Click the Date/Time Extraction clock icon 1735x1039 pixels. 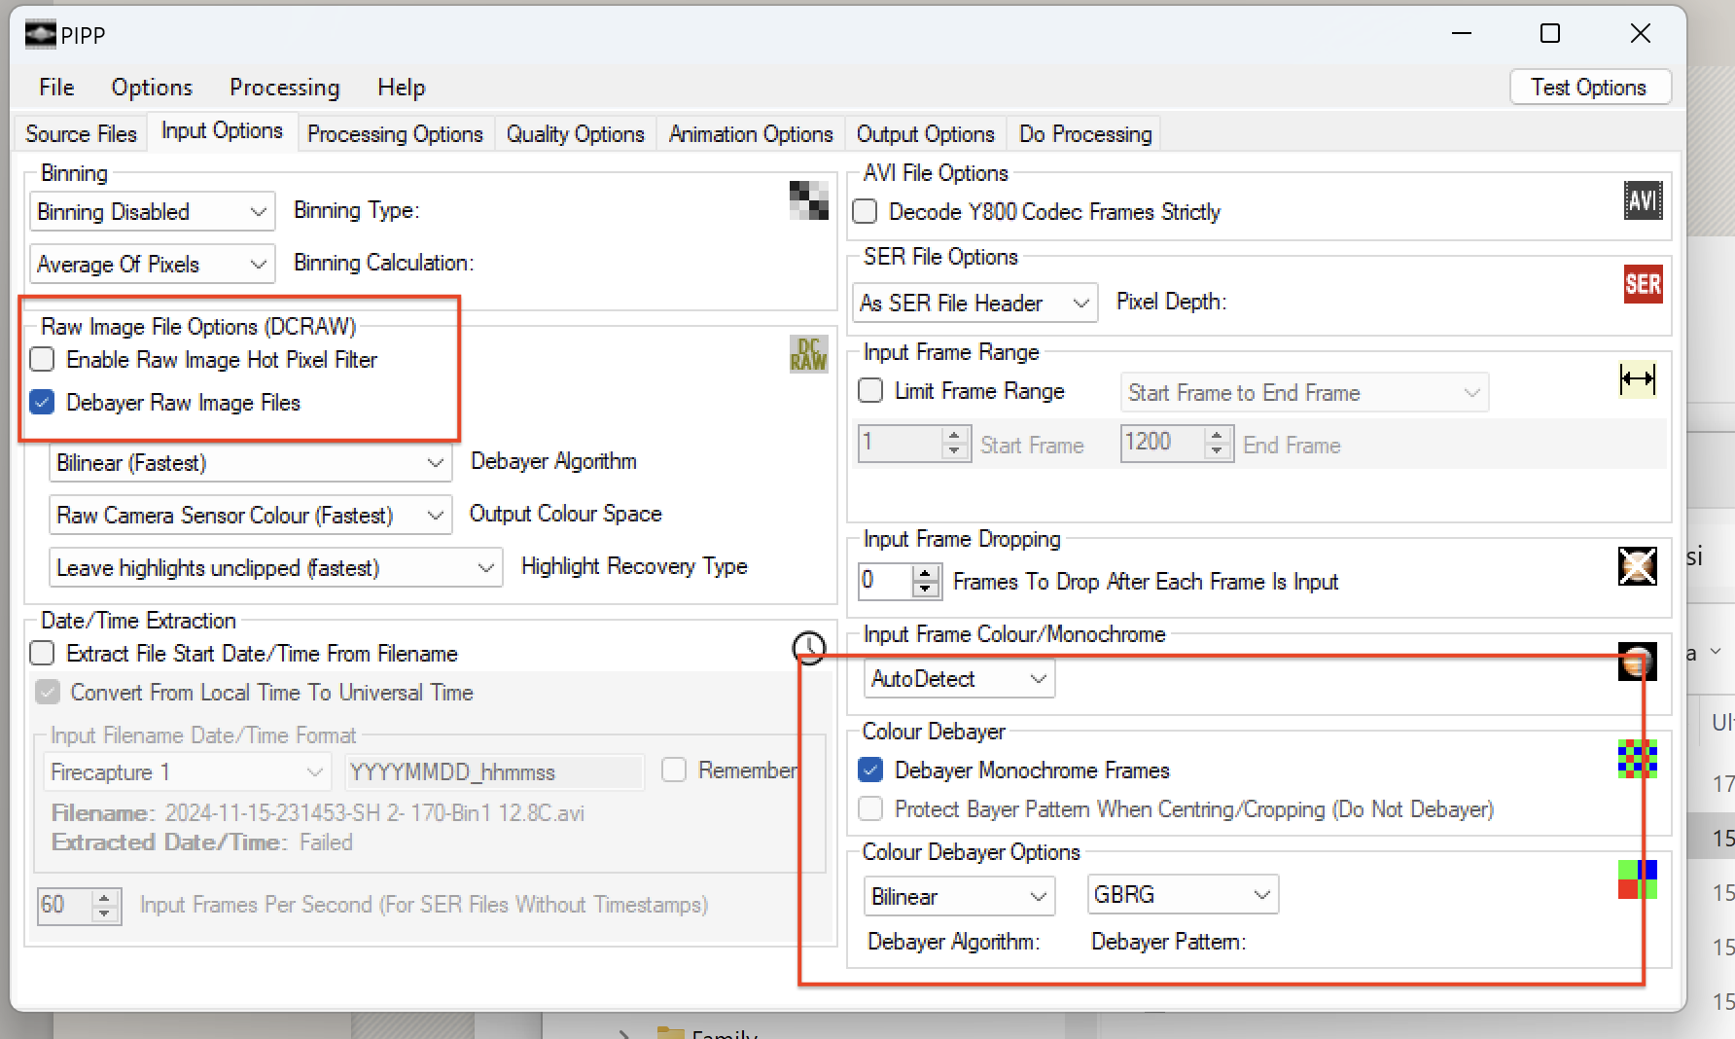click(808, 647)
